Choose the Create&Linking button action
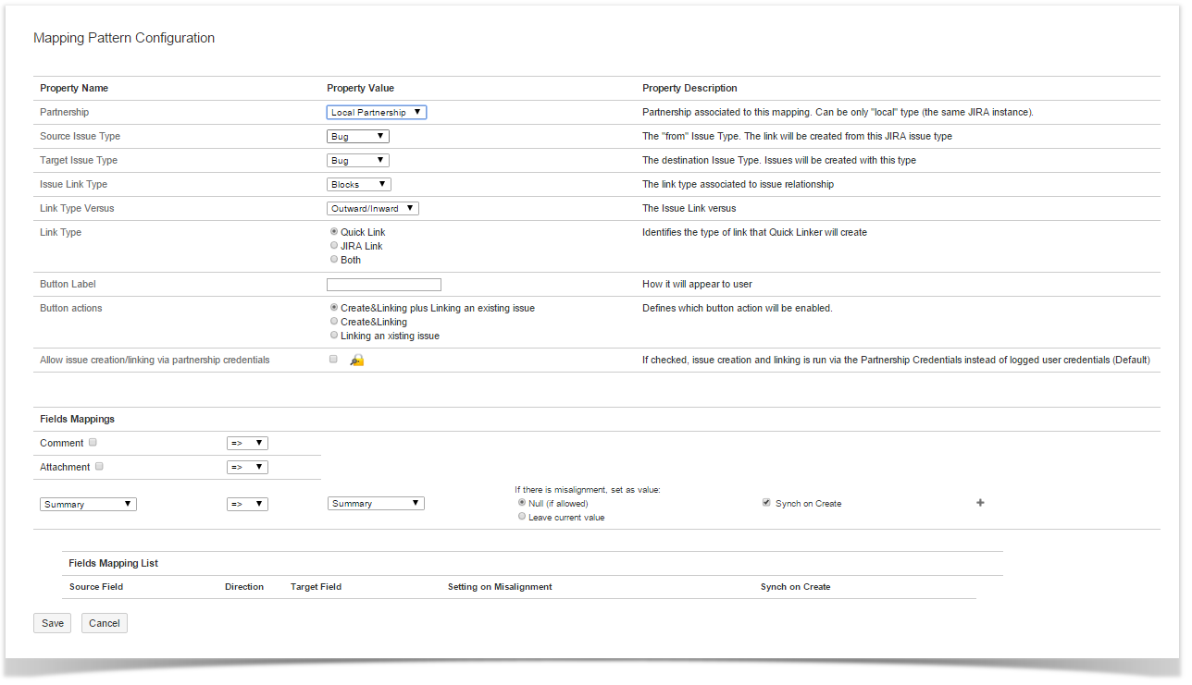 pyautogui.click(x=334, y=322)
